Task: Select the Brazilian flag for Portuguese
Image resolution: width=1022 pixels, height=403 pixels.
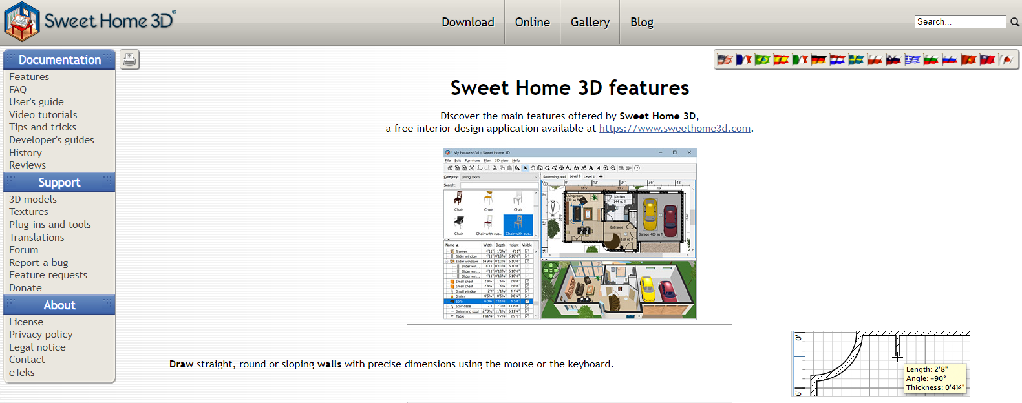Action: pos(762,60)
